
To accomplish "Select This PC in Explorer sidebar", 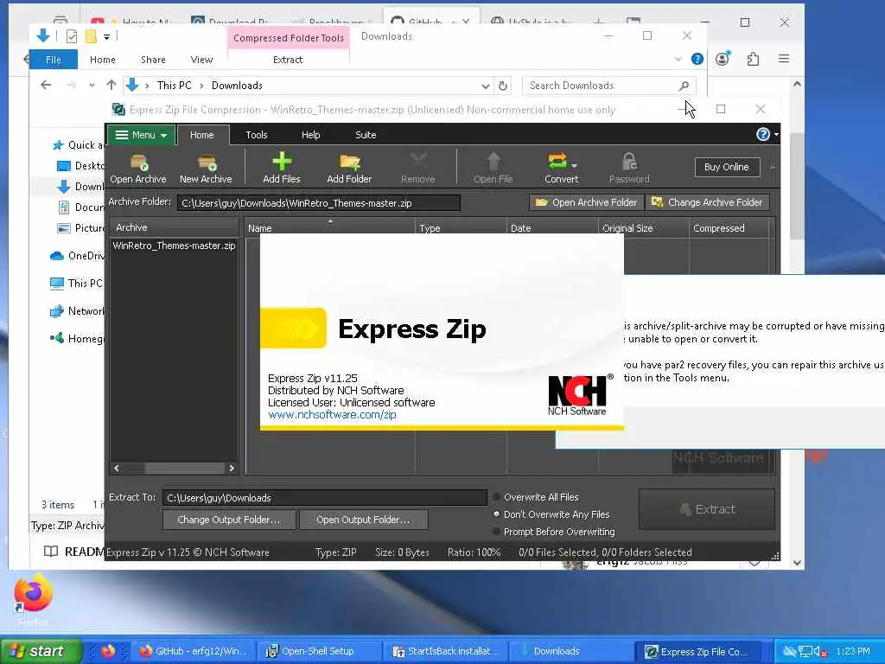I will [76, 284].
